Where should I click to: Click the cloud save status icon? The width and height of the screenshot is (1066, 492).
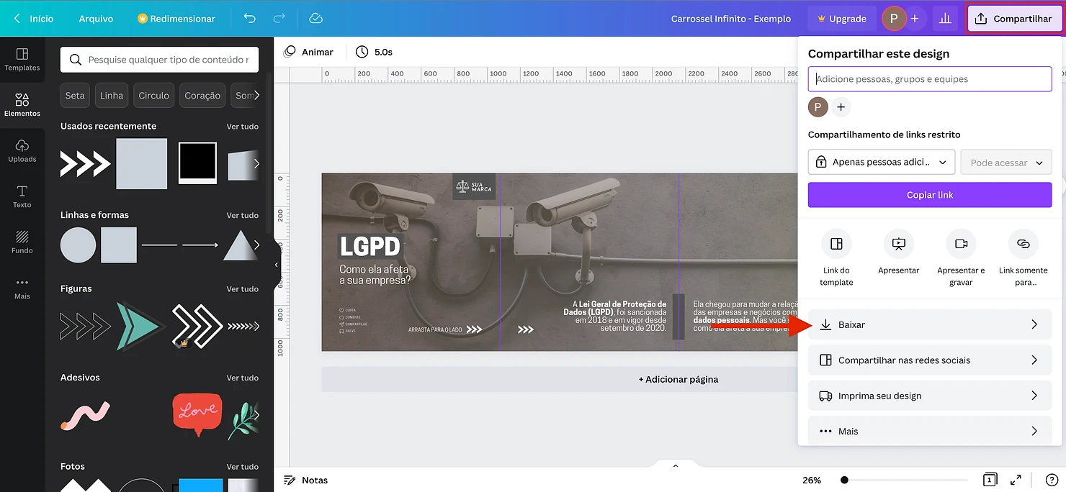315,19
